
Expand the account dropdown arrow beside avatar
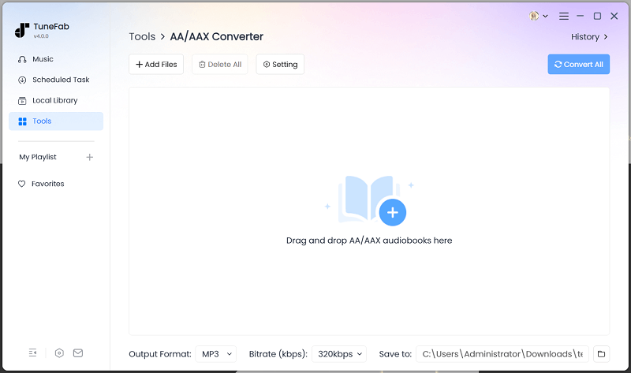coord(545,17)
